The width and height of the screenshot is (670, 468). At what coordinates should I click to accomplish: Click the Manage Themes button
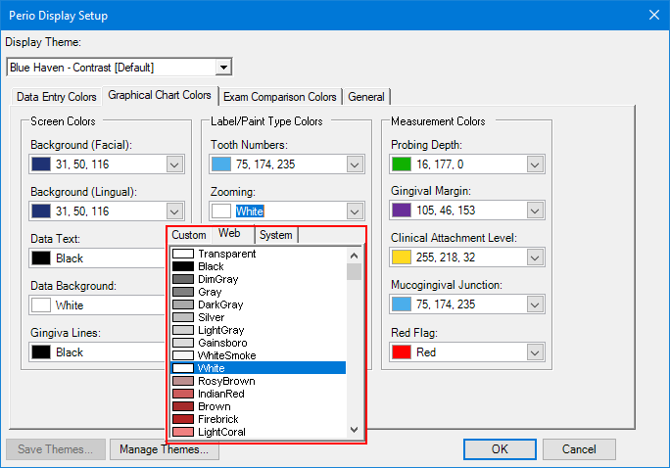[164, 449]
